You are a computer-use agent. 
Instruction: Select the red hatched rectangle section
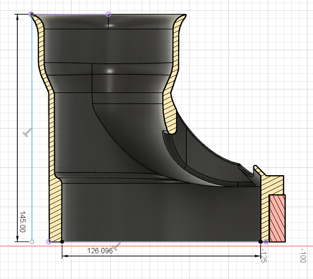pos(277,218)
